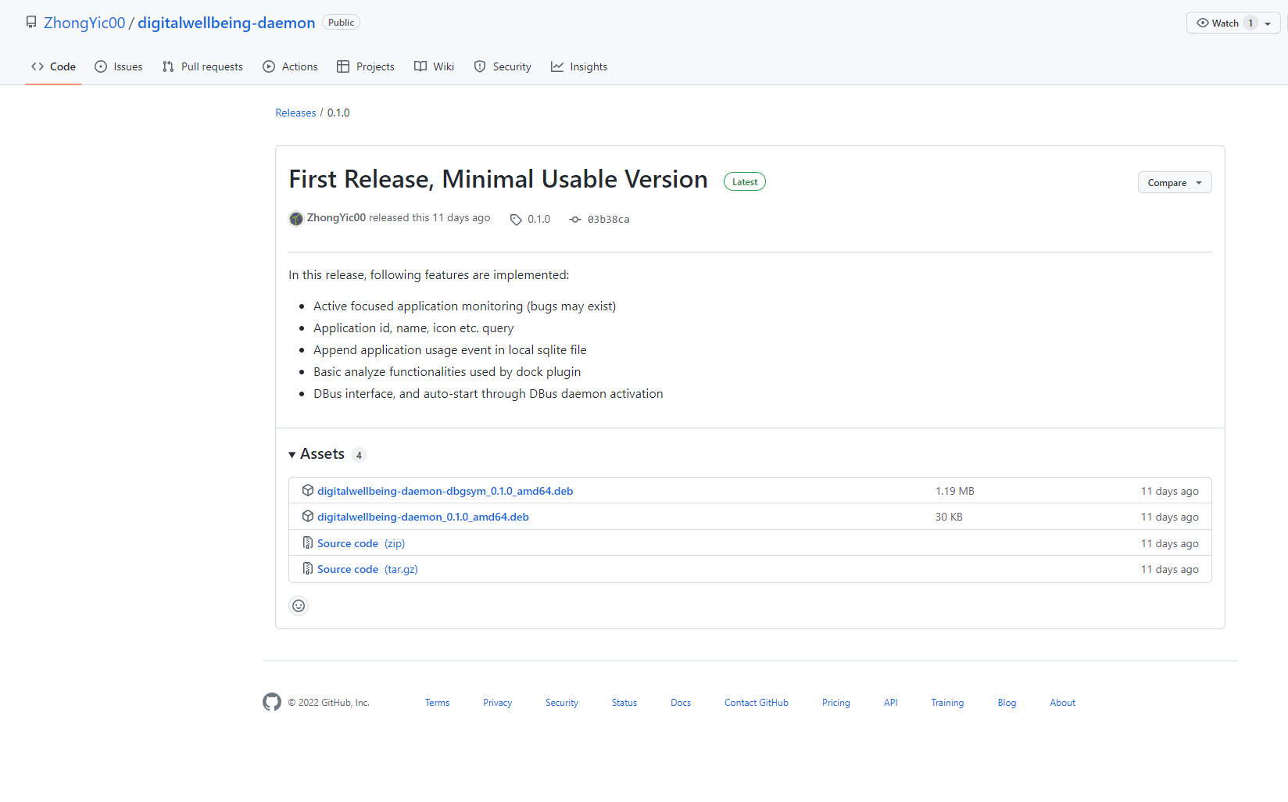This screenshot has height=802, width=1288.
Task: Collapse the Assets section triangle
Action: 292,455
